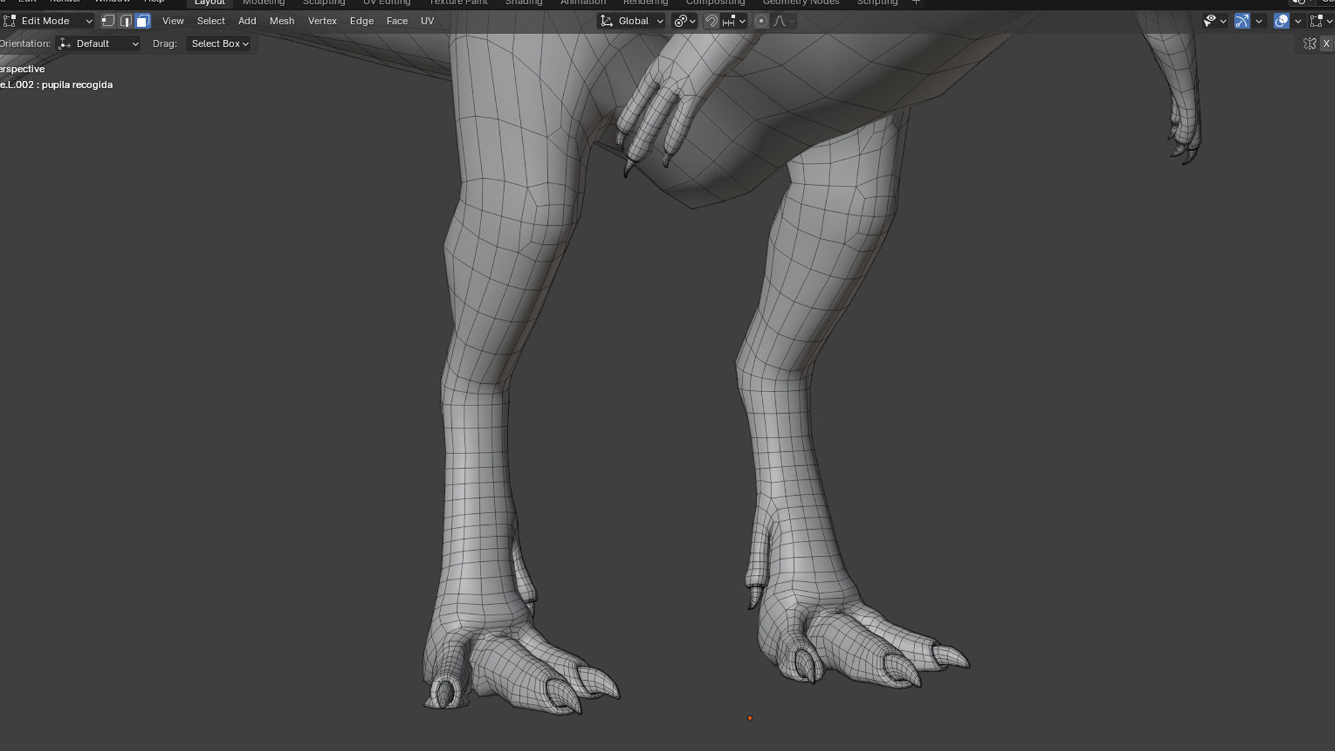Screen dimensions: 1335x751
Task: Open the Vertex menu
Action: pyautogui.click(x=322, y=21)
